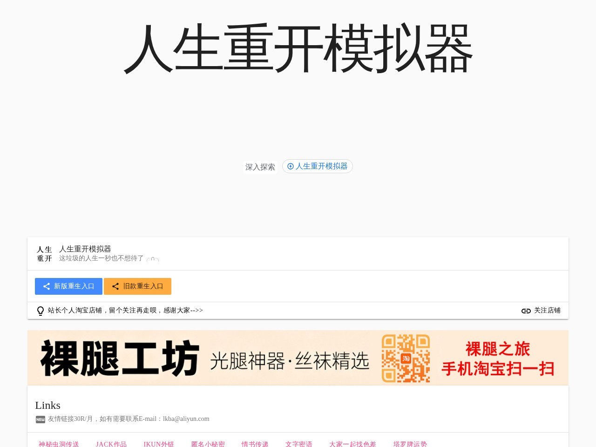Image resolution: width=596 pixels, height=447 pixels.
Task: Open the 神秘虫洞传送 link
Action: 58,444
